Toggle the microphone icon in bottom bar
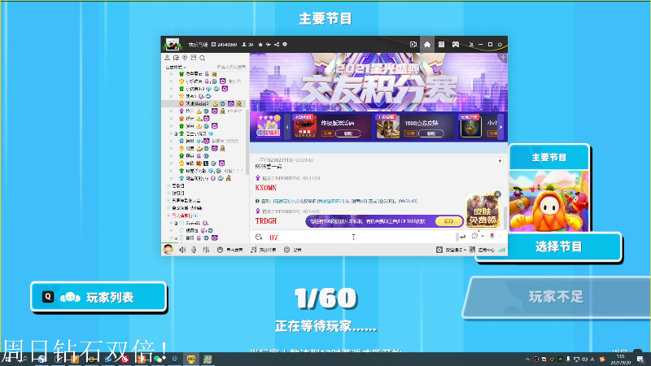The height and width of the screenshot is (366, 651). pyautogui.click(x=194, y=250)
